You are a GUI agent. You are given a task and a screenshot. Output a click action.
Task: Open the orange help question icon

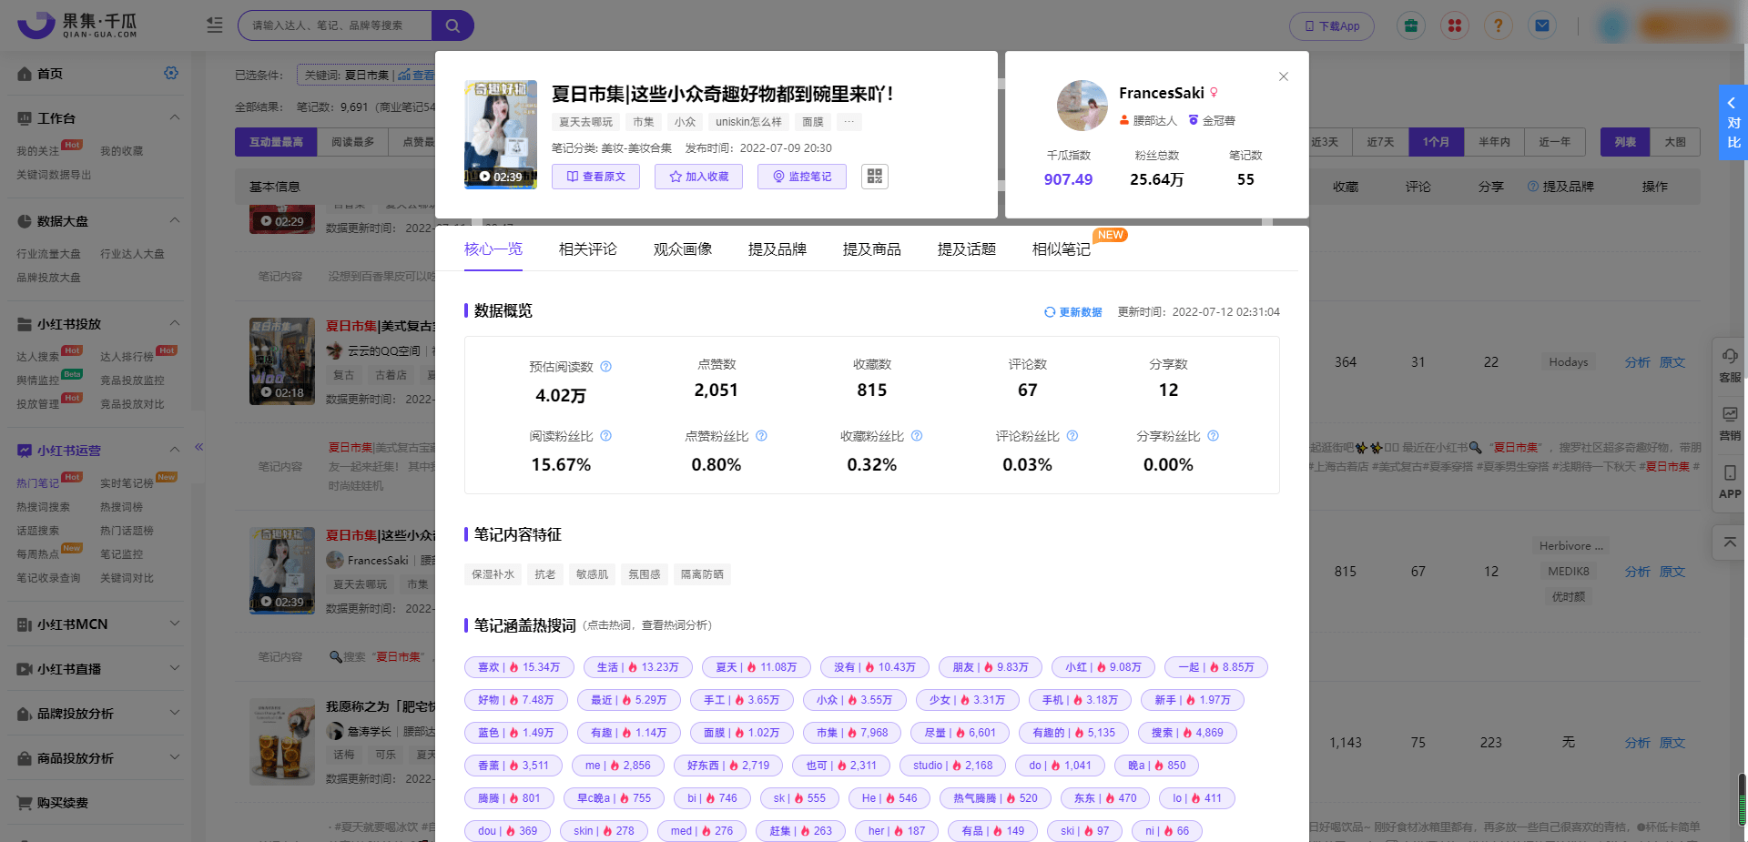[x=1498, y=25]
